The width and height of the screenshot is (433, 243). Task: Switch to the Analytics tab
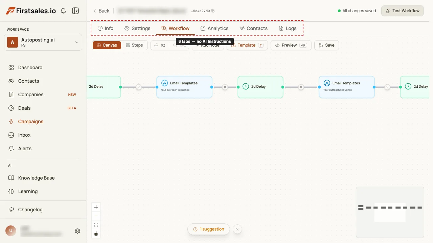coord(214,28)
